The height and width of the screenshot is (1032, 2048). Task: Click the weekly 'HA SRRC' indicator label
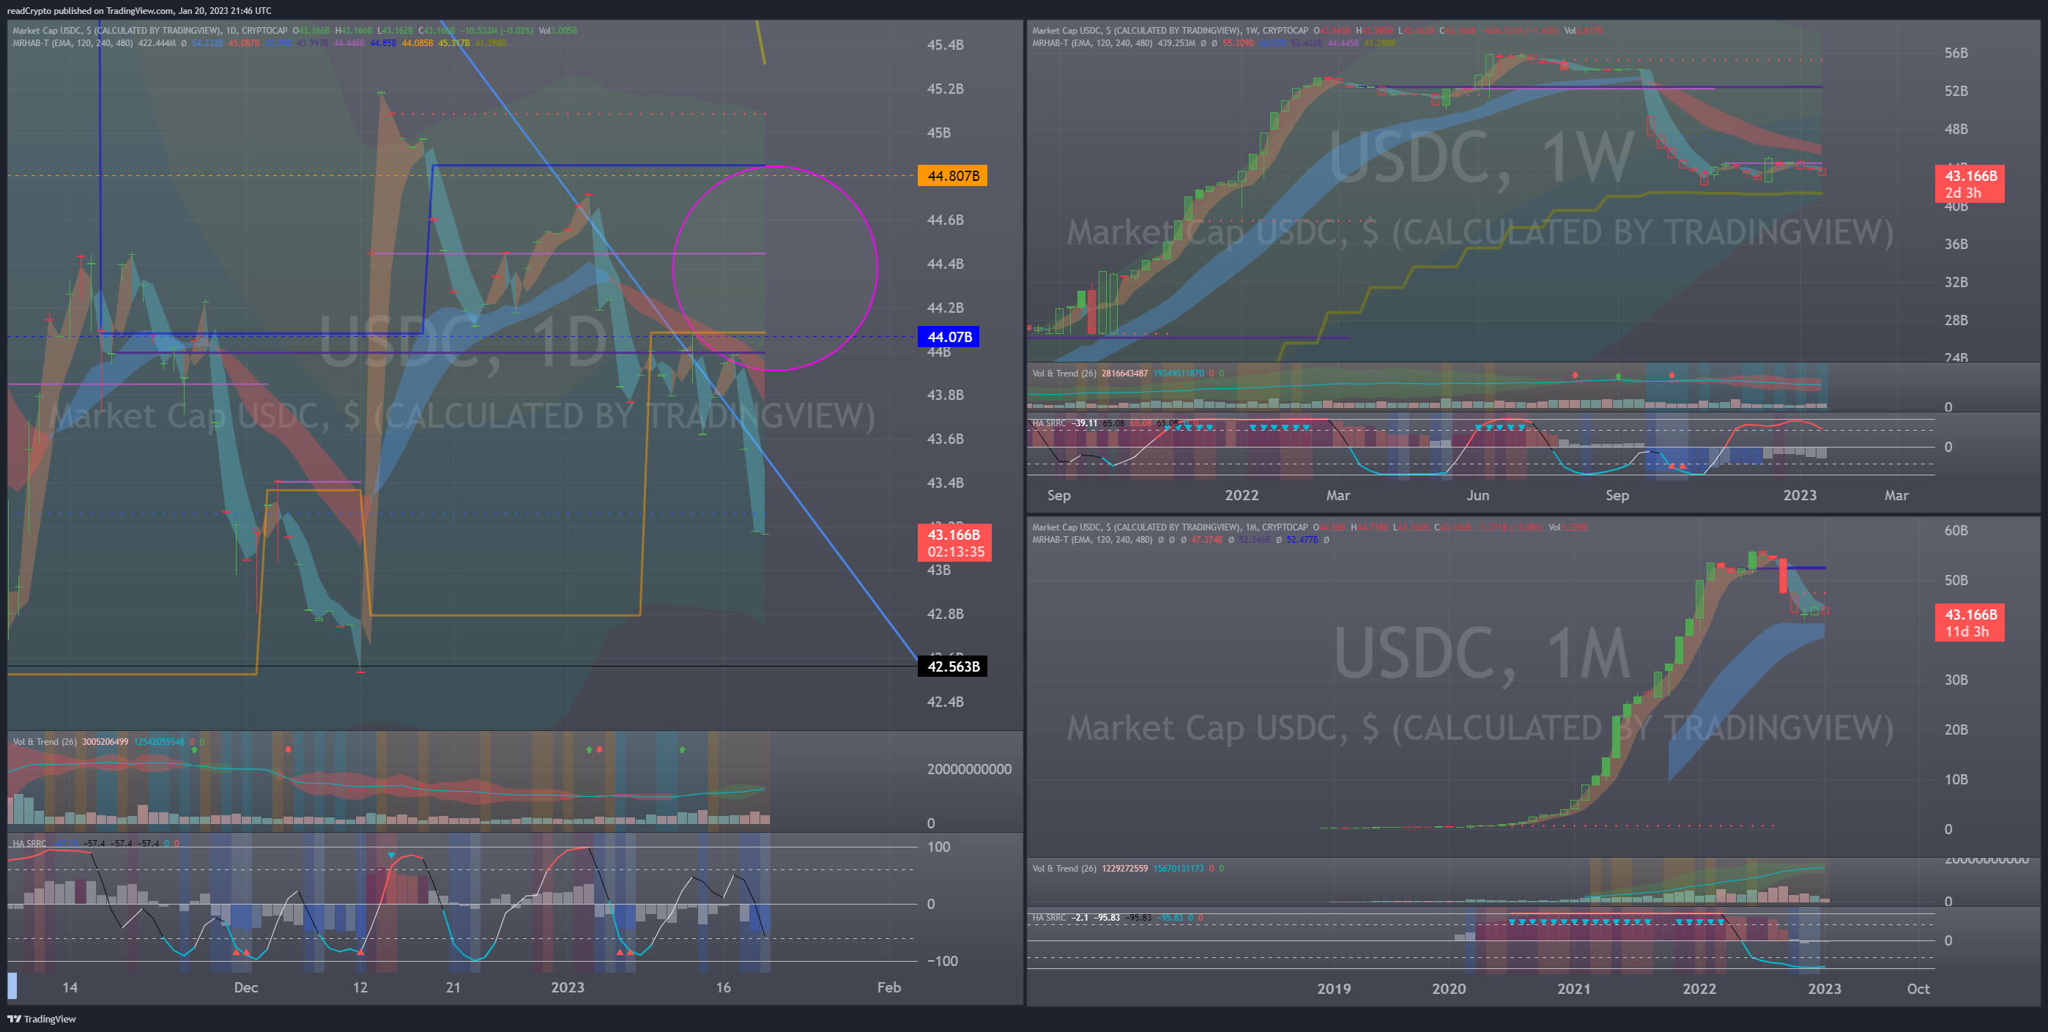tap(1050, 423)
